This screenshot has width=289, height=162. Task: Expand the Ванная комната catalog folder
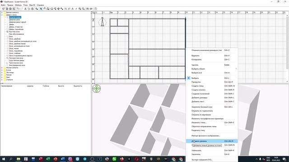pyautogui.click(x=2, y=13)
